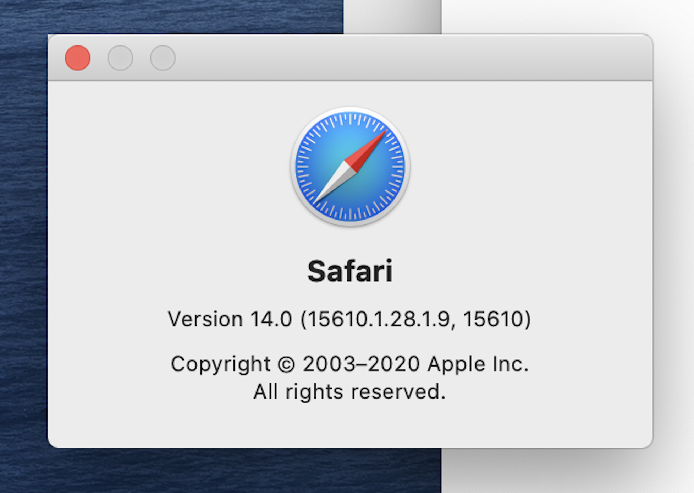Image resolution: width=694 pixels, height=493 pixels.
Task: Click the trailing 15610 build number
Action: tap(493, 319)
